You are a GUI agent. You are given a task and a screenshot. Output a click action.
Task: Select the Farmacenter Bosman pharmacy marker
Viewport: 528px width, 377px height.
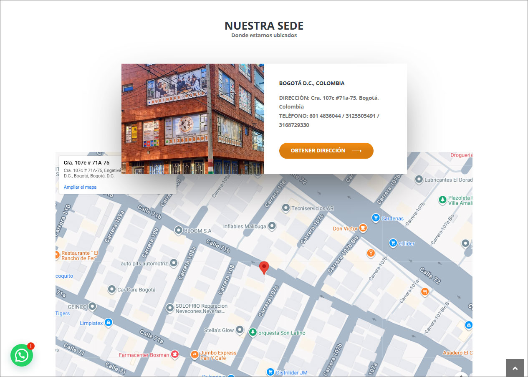click(x=174, y=355)
